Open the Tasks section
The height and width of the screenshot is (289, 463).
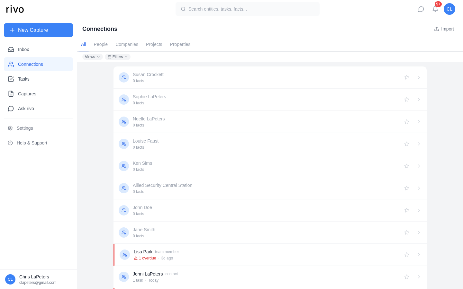[23, 79]
